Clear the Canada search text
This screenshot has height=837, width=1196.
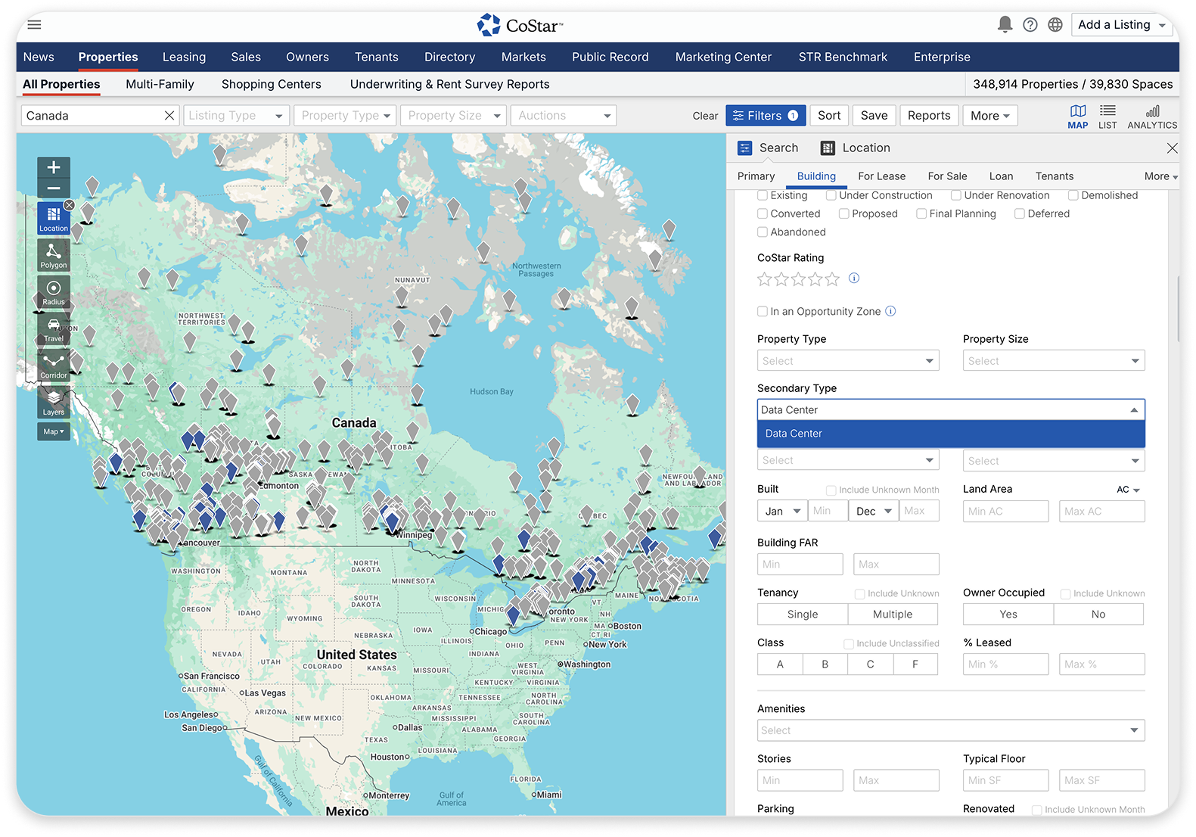coord(169,115)
